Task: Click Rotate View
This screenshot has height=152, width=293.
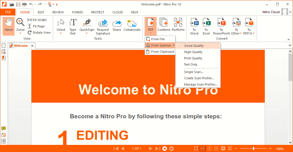Action: [39, 33]
